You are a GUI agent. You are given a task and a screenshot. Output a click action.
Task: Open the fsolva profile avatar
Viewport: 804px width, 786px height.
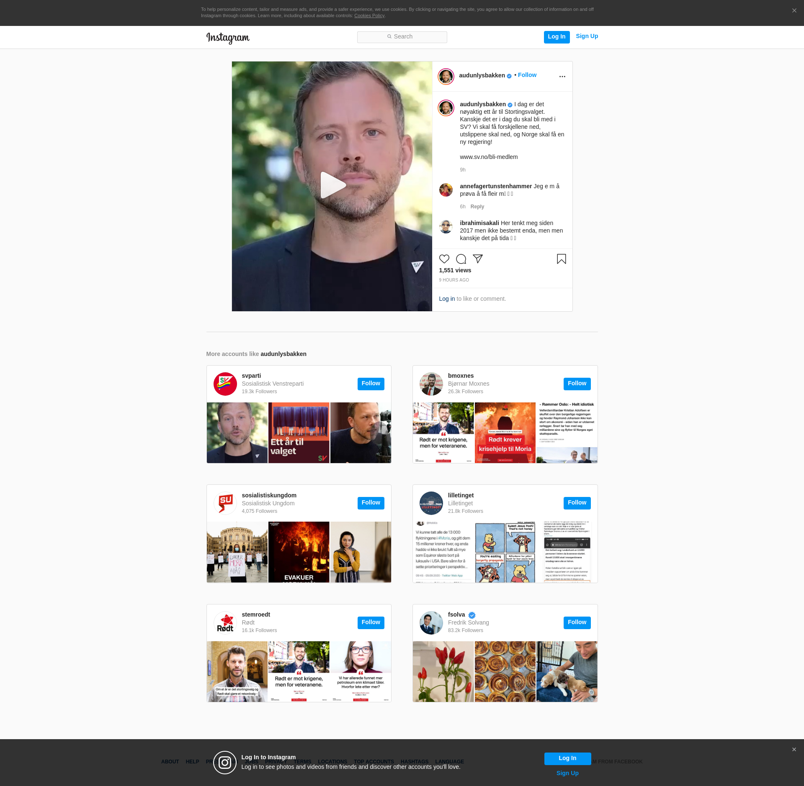[x=431, y=623]
